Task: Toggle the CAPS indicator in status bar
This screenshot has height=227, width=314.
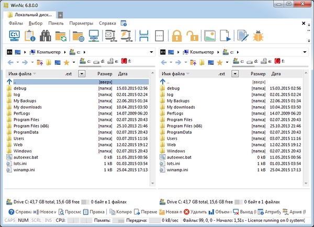Action: coord(9,221)
